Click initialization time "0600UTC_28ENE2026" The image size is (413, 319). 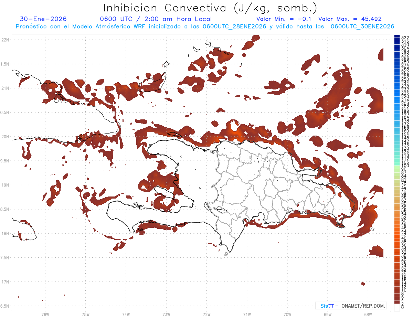click(x=234, y=26)
